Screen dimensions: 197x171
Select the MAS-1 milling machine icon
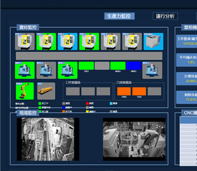25,70
